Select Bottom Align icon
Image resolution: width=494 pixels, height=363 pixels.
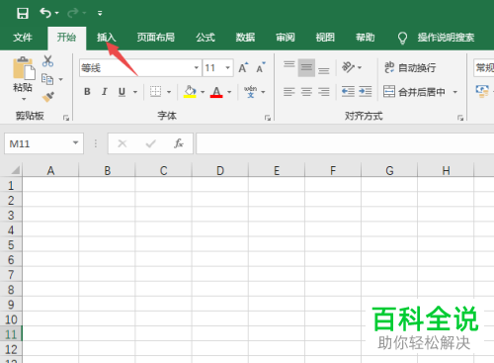coord(324,70)
